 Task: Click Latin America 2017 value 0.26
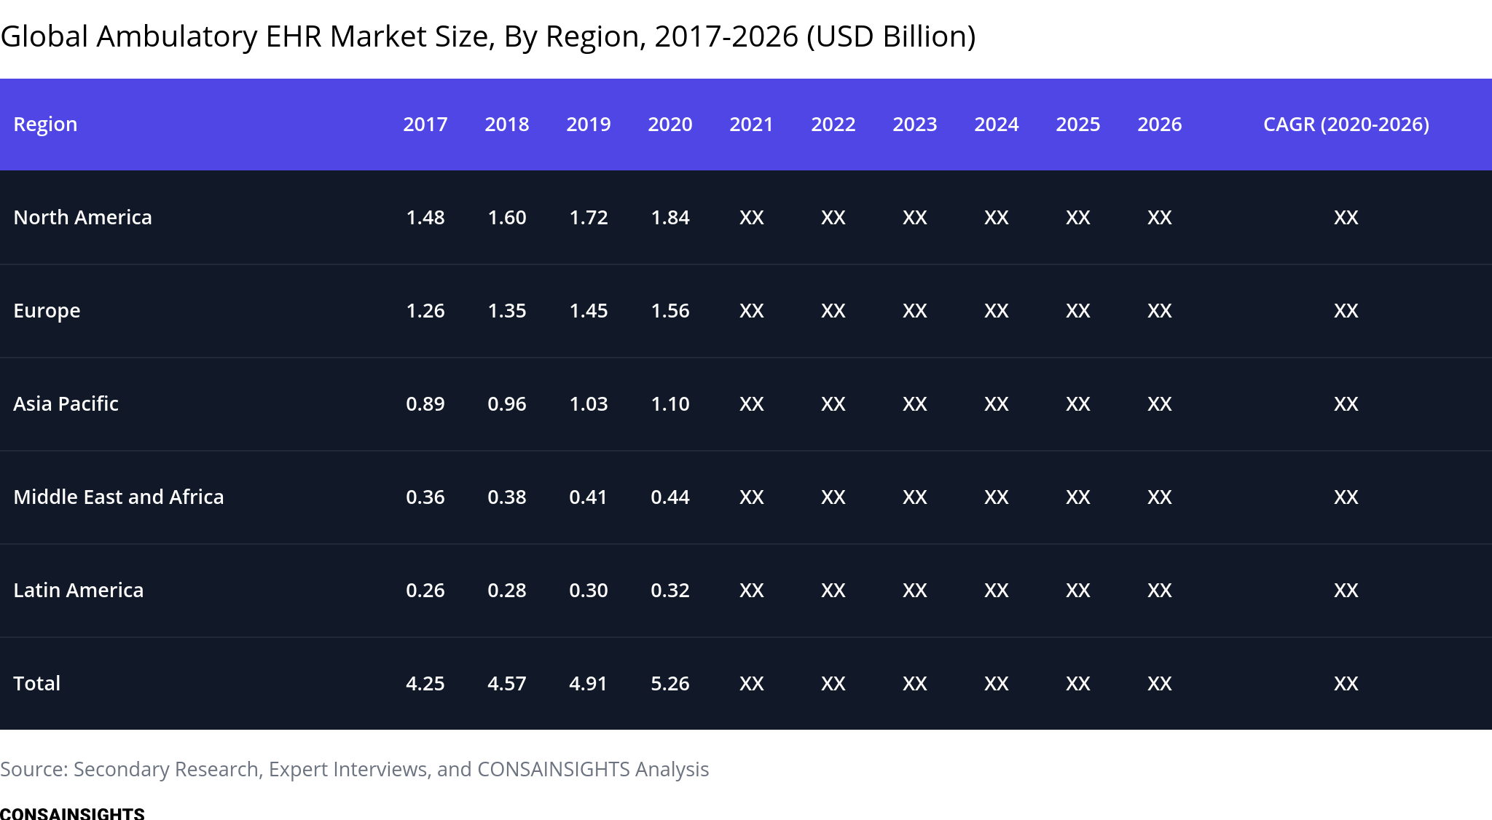pyautogui.click(x=425, y=590)
